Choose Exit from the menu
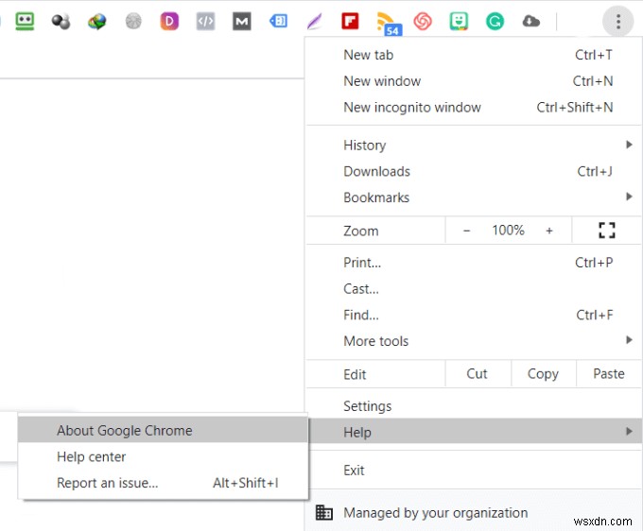The width and height of the screenshot is (643, 531). [x=474, y=470]
